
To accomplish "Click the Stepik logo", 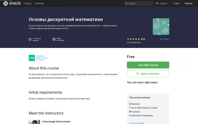I will (x=12, y=3).
